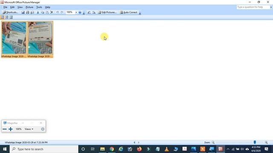Click the Save toolbar icon
The width and height of the screenshot is (273, 153).
(x=23, y=12)
